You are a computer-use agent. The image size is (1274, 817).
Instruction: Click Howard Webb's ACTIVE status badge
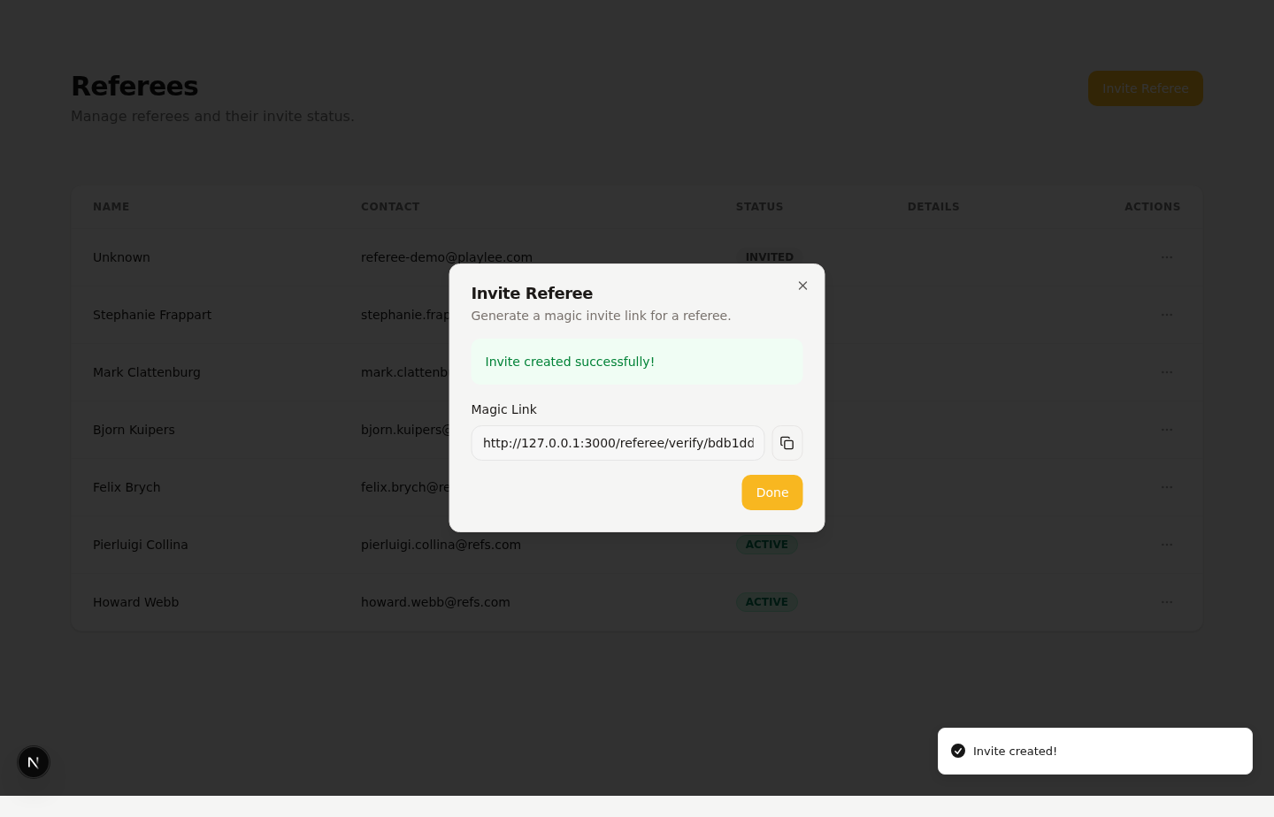pos(766,602)
